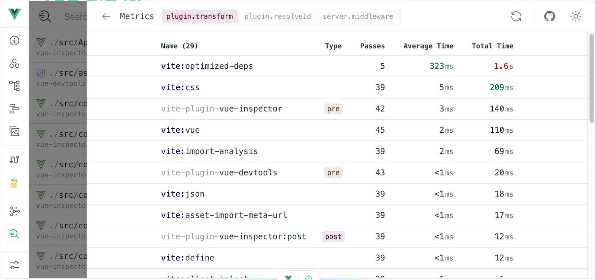Open the Pinia pineapple icon
Image resolution: width=595 pixels, height=280 pixels.
[14, 183]
